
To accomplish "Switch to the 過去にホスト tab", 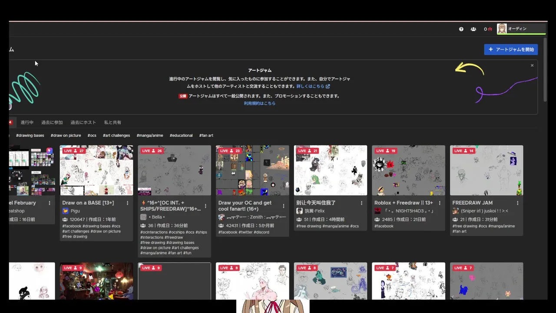I will pyautogui.click(x=83, y=123).
